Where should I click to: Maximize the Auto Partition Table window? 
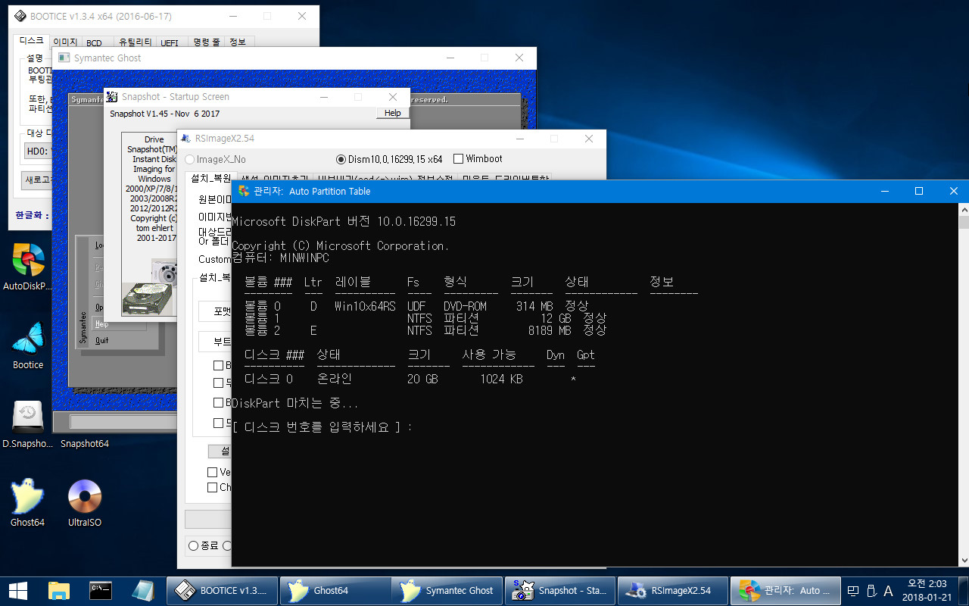pos(918,191)
